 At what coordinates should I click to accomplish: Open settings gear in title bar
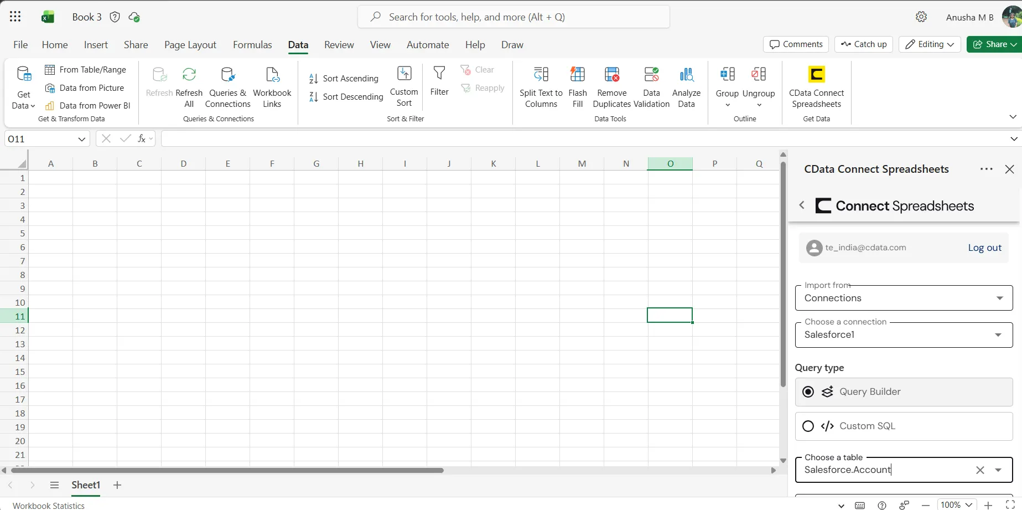pos(921,17)
